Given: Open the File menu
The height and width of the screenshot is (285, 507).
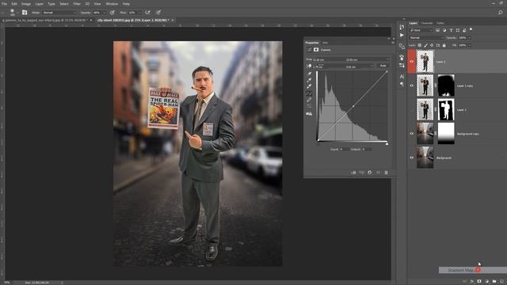Looking at the screenshot, I should coord(4,4).
